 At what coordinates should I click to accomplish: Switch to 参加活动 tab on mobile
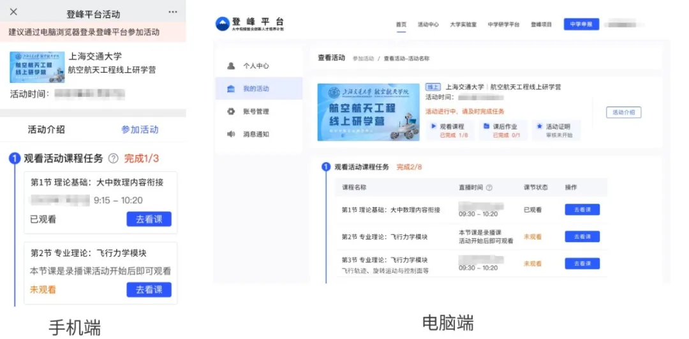tap(140, 130)
